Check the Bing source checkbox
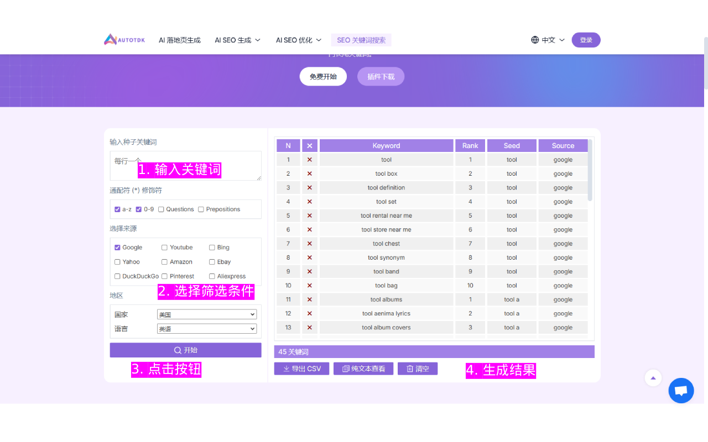This screenshot has width=708, height=442. (x=212, y=248)
